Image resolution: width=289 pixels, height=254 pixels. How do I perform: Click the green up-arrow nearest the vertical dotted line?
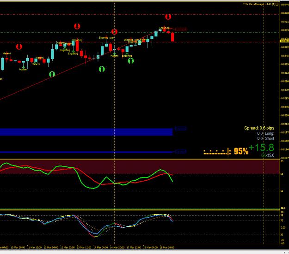[131, 61]
